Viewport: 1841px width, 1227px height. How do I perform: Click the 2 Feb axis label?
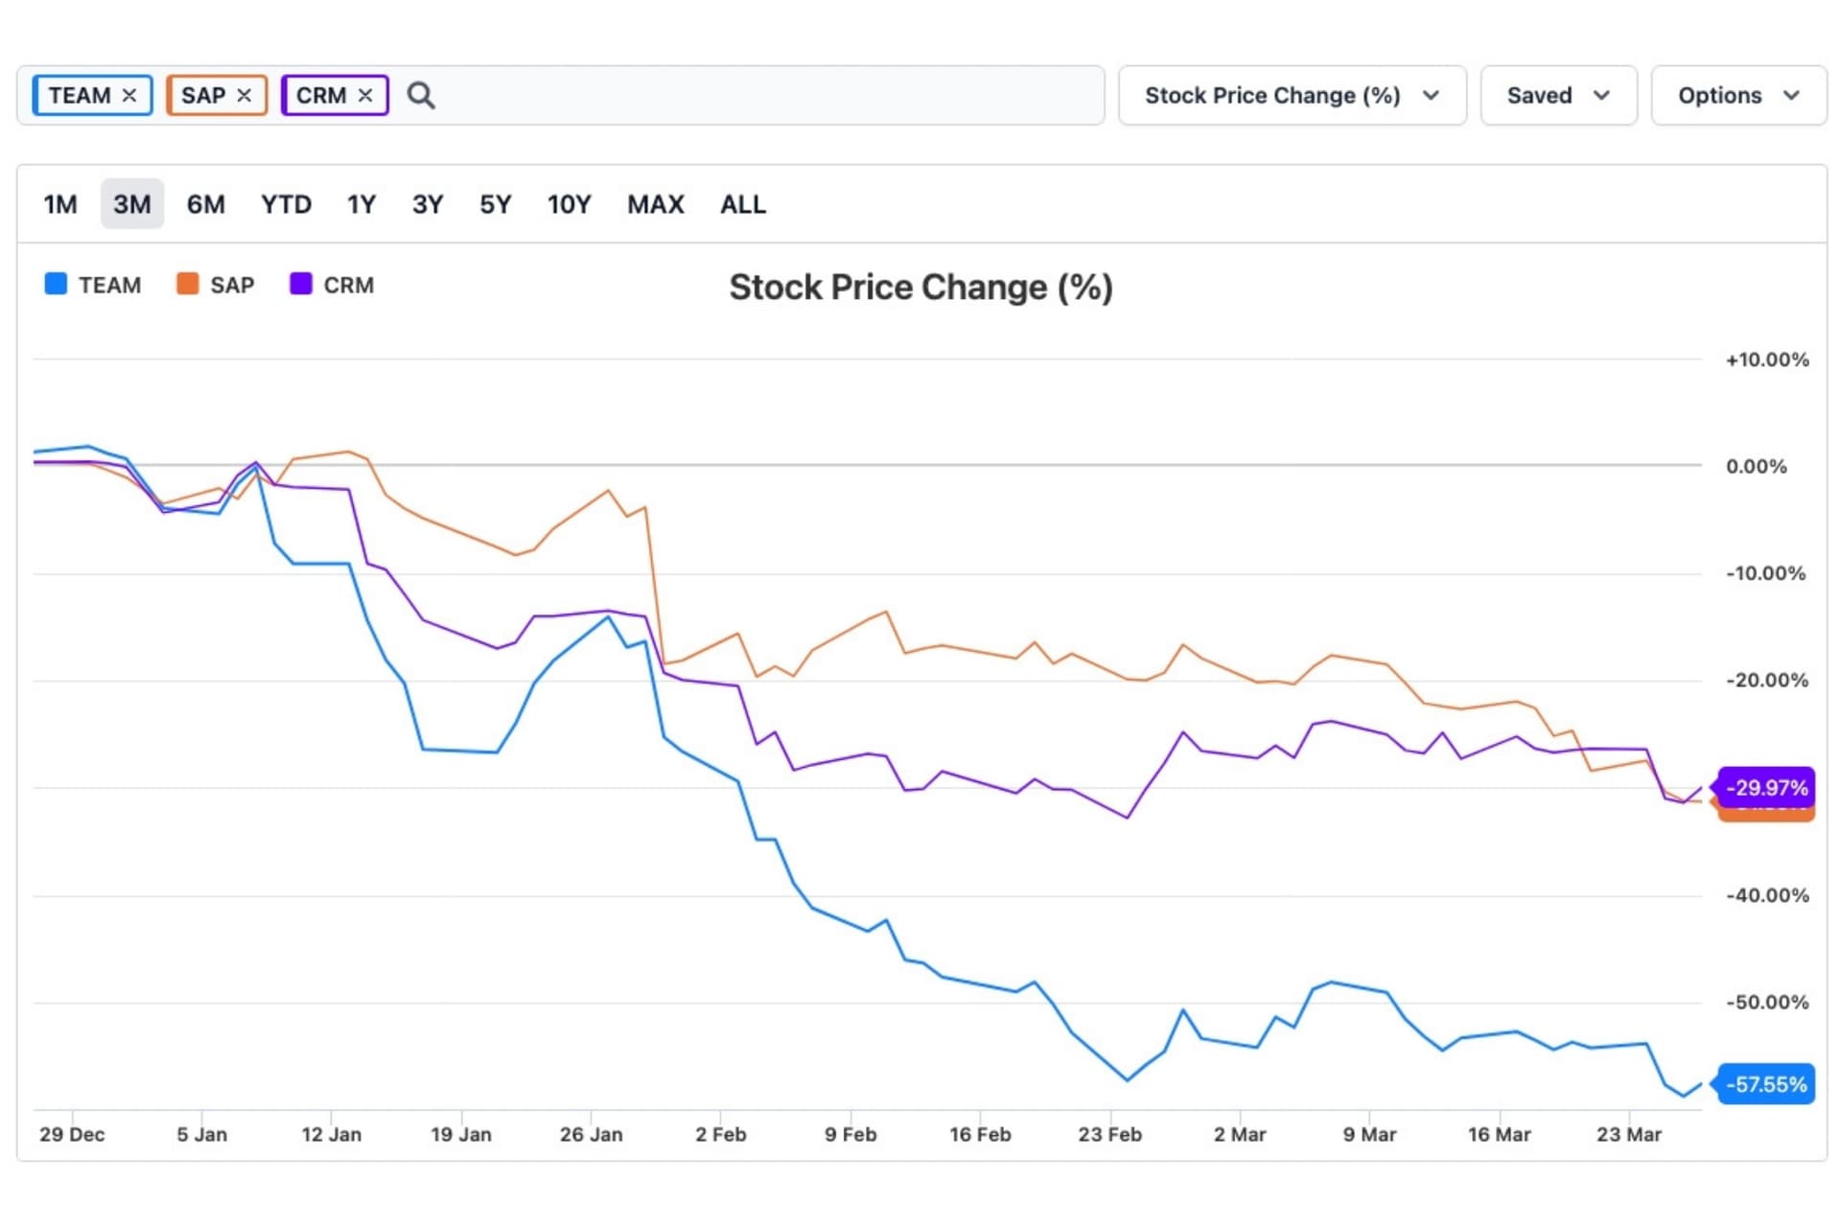(721, 1135)
